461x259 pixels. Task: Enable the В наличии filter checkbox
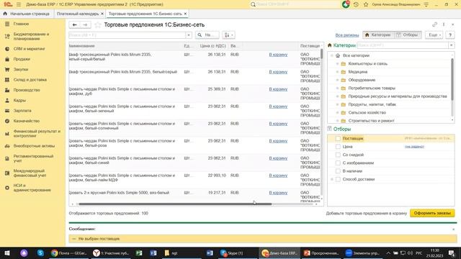click(338, 171)
